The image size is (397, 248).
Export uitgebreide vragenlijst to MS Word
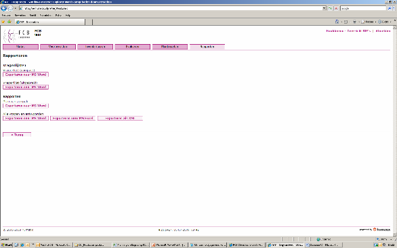(x=26, y=87)
